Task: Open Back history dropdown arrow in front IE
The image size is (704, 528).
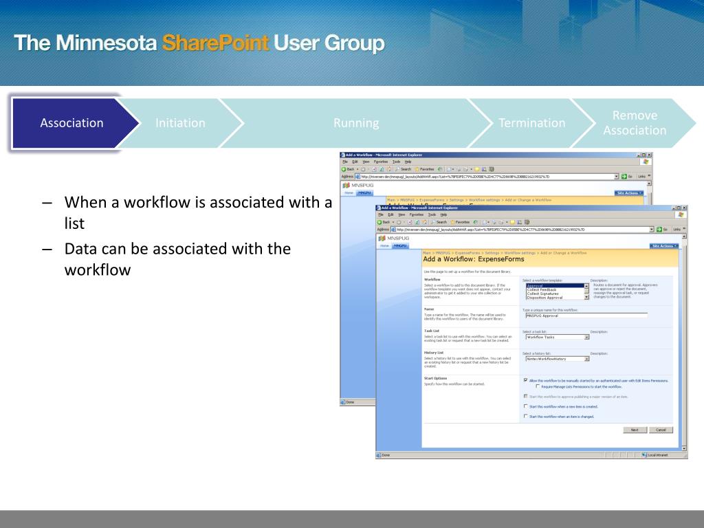Action: point(393,222)
